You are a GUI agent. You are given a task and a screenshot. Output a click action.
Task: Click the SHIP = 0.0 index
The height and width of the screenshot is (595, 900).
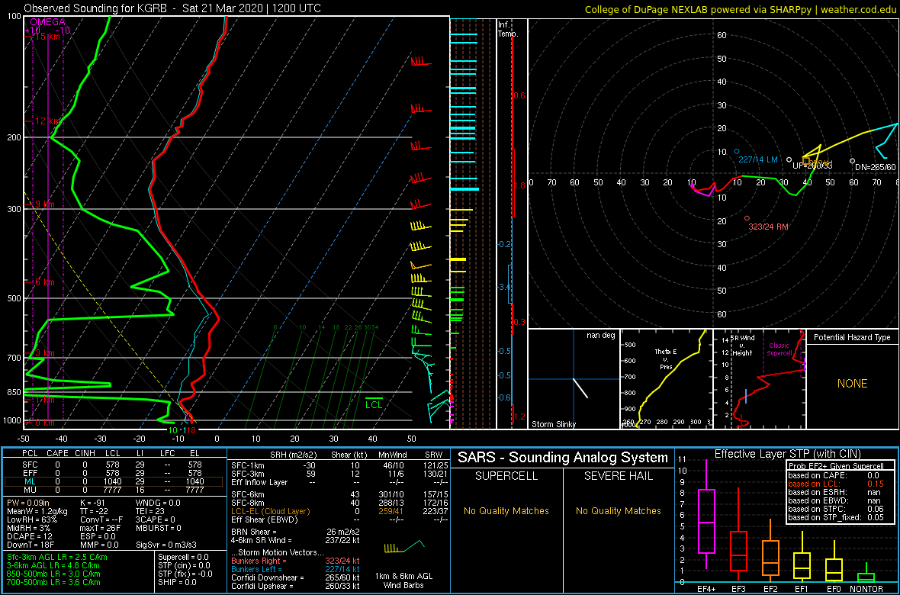click(x=177, y=582)
